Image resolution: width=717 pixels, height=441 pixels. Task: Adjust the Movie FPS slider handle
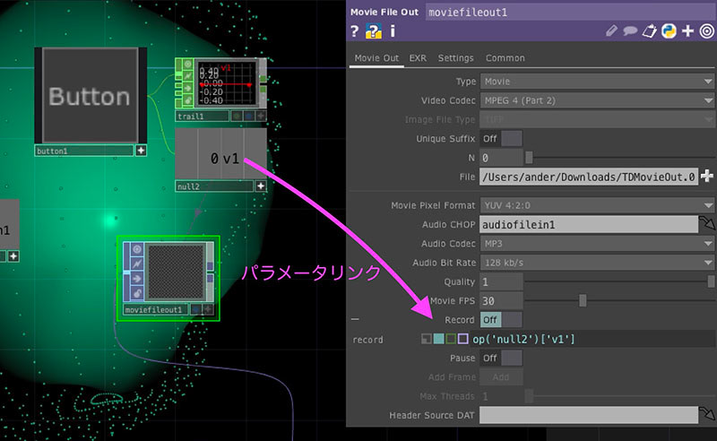tap(583, 300)
